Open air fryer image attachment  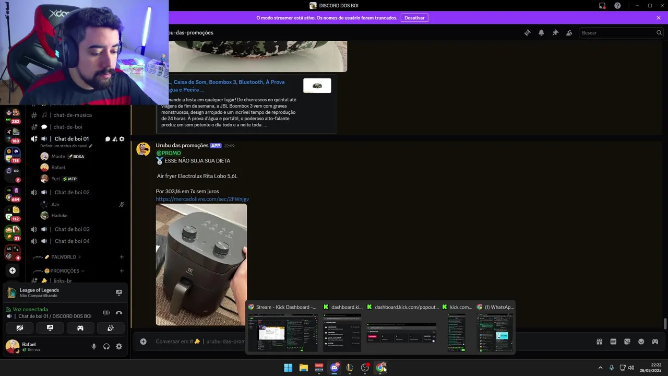[x=201, y=264]
